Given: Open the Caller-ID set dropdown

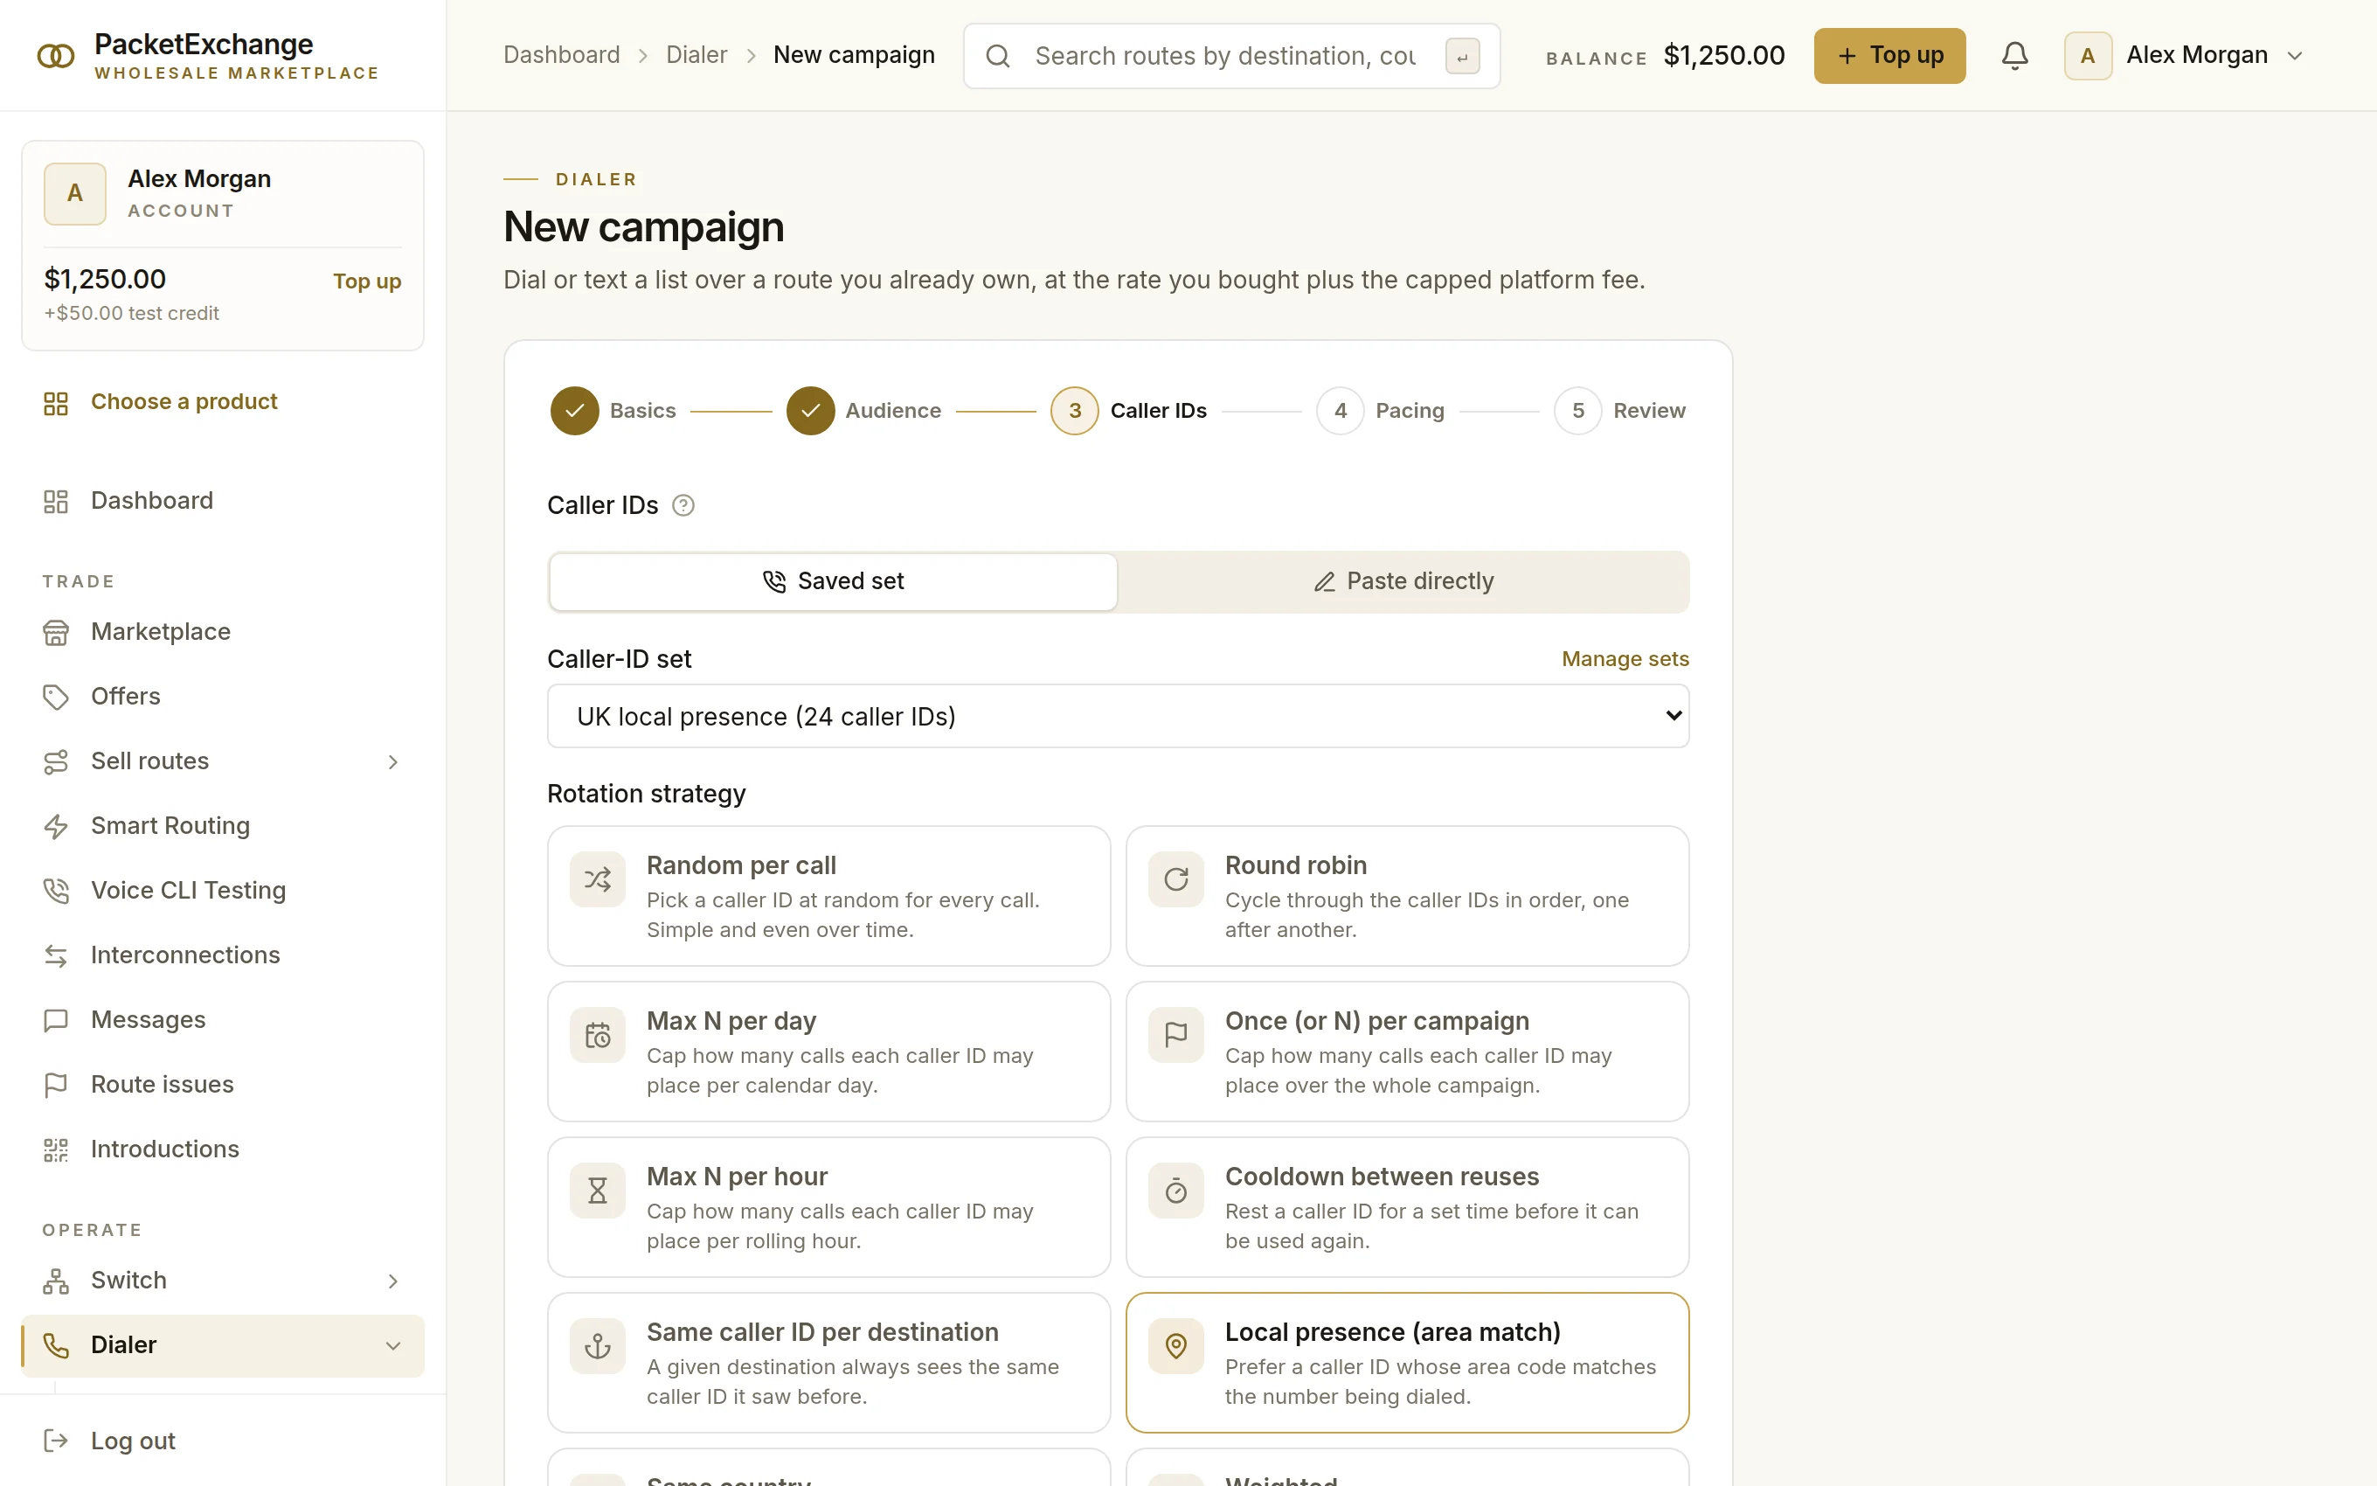Looking at the screenshot, I should pos(1118,716).
